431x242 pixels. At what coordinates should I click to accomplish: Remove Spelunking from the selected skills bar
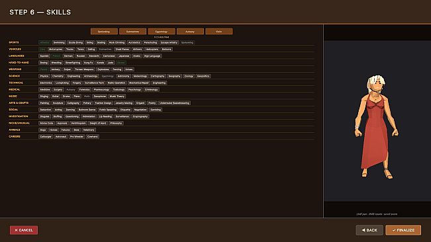point(104,32)
